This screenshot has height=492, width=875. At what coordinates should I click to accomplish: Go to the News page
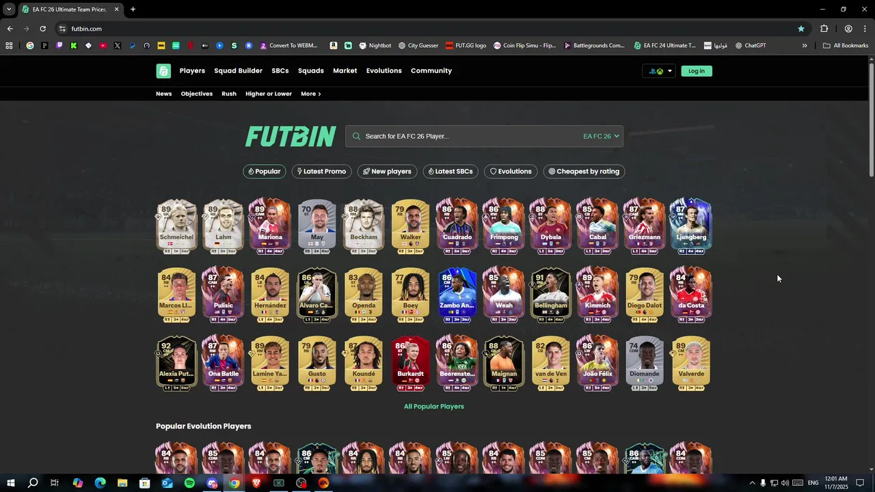(164, 94)
